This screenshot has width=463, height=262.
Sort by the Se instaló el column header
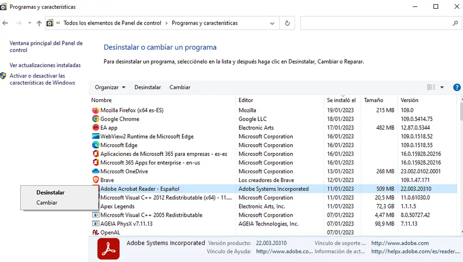tap(341, 100)
